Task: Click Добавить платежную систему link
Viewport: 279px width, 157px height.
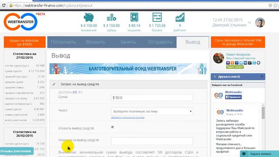Action: [128, 117]
